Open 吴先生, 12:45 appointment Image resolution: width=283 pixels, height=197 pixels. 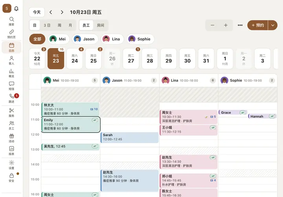pos(71,147)
